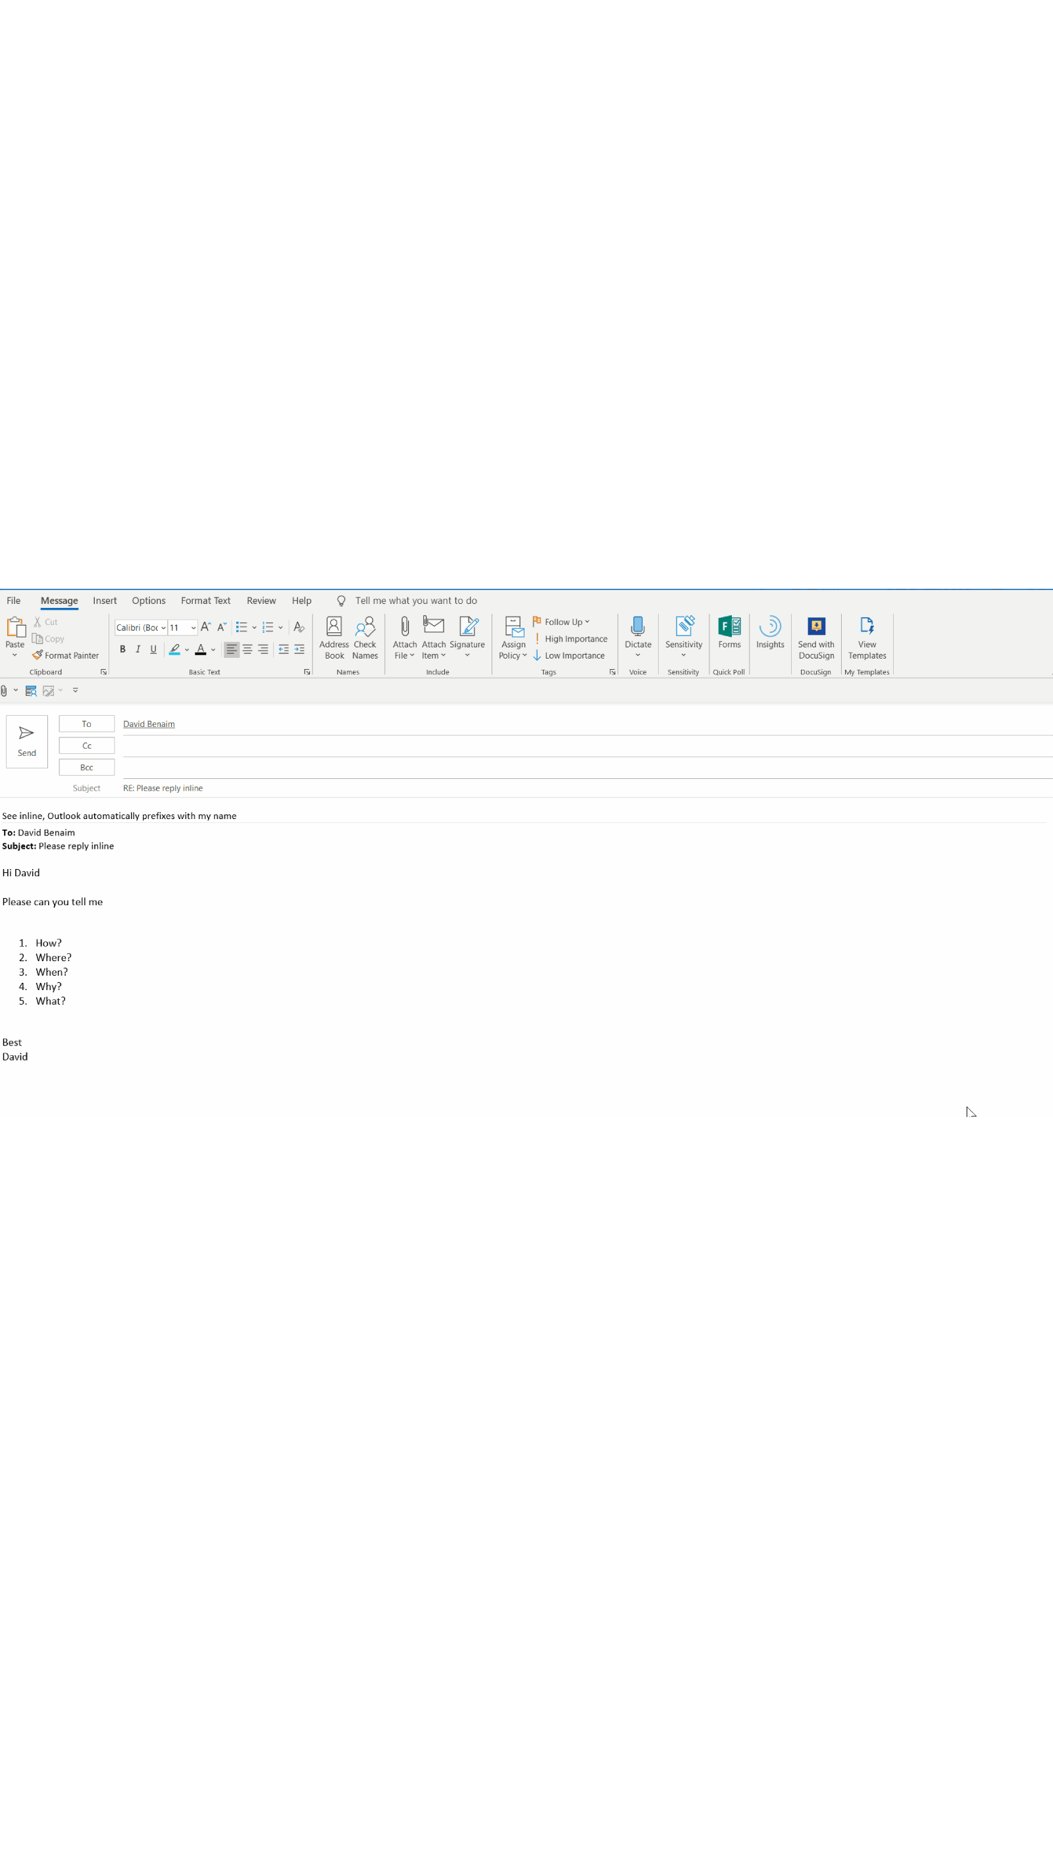Toggle Italic formatting
The width and height of the screenshot is (1053, 1871).
point(138,649)
